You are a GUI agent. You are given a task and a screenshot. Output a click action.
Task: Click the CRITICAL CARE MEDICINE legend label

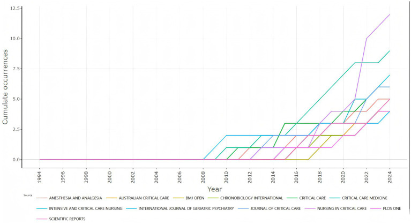click(x=364, y=198)
